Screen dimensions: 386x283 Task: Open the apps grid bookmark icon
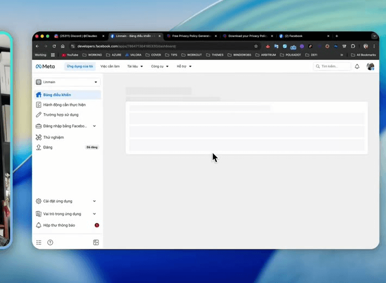coord(53,55)
